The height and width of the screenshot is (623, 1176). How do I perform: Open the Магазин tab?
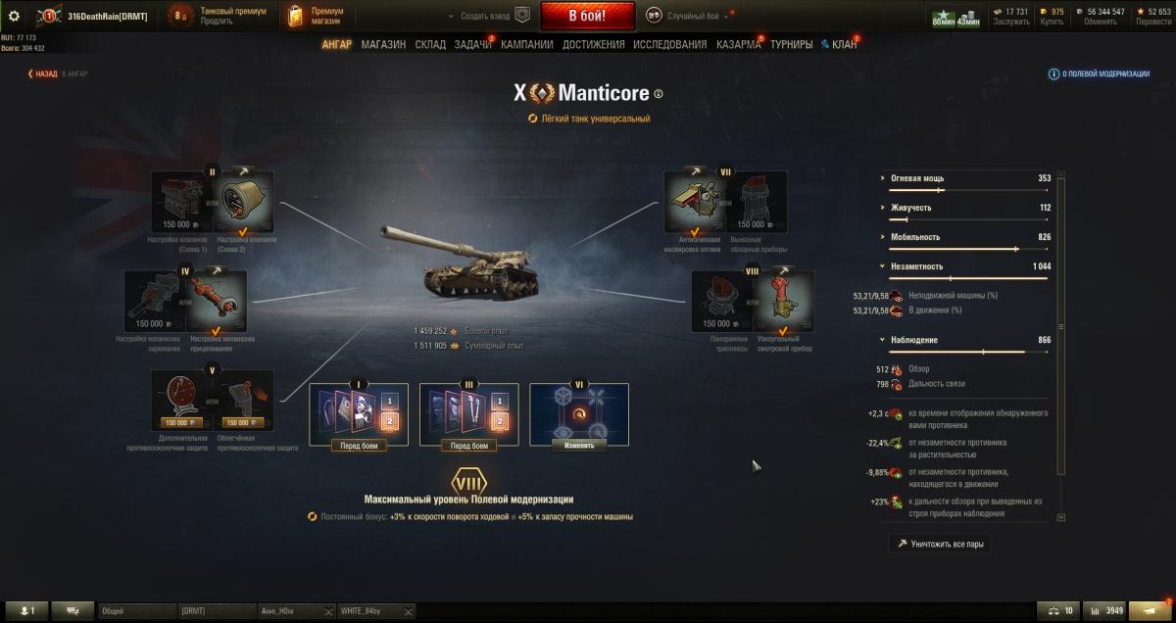tap(383, 44)
